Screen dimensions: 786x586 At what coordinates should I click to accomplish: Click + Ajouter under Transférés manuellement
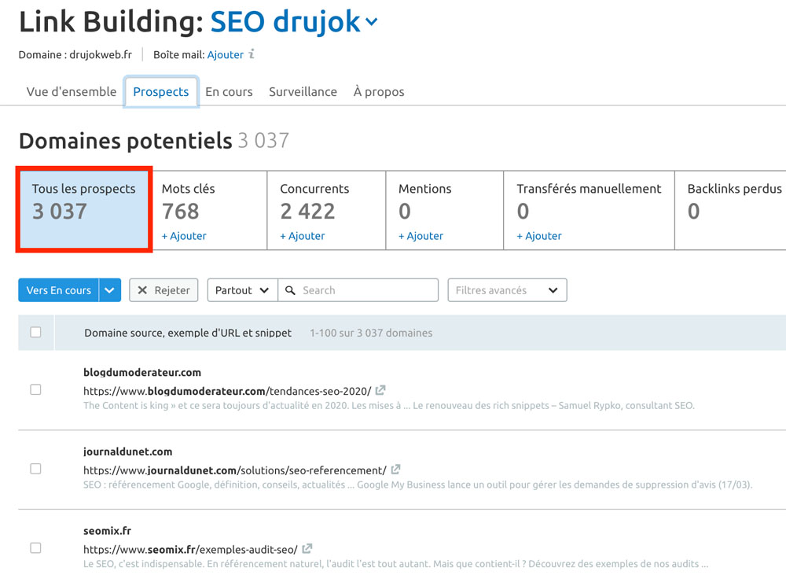(x=539, y=236)
